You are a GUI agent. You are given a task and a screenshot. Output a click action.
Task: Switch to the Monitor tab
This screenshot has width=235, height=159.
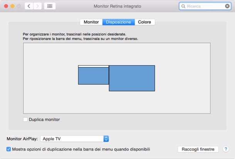click(x=91, y=22)
